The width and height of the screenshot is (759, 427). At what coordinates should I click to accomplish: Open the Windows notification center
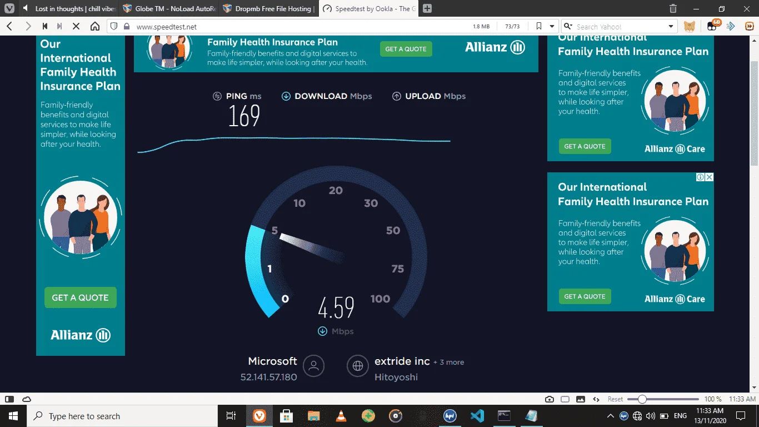[x=741, y=416]
